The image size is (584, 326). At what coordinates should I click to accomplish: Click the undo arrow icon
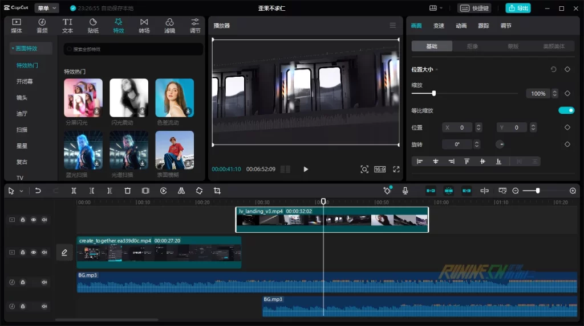pos(38,191)
